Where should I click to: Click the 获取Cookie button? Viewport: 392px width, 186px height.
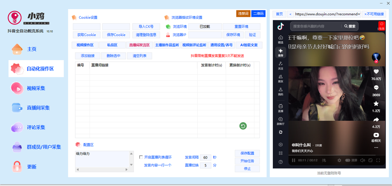86,35
